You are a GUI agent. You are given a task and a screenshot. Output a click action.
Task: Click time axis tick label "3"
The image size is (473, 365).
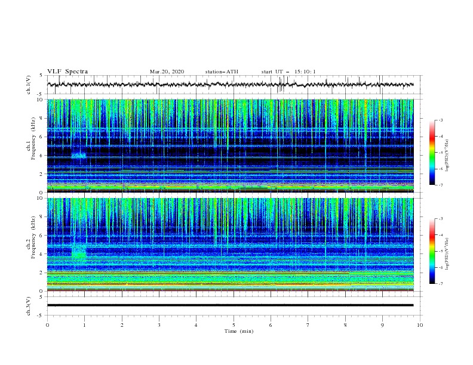(159, 325)
